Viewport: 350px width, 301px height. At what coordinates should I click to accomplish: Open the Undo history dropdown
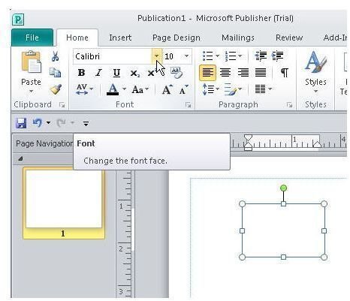coord(48,123)
